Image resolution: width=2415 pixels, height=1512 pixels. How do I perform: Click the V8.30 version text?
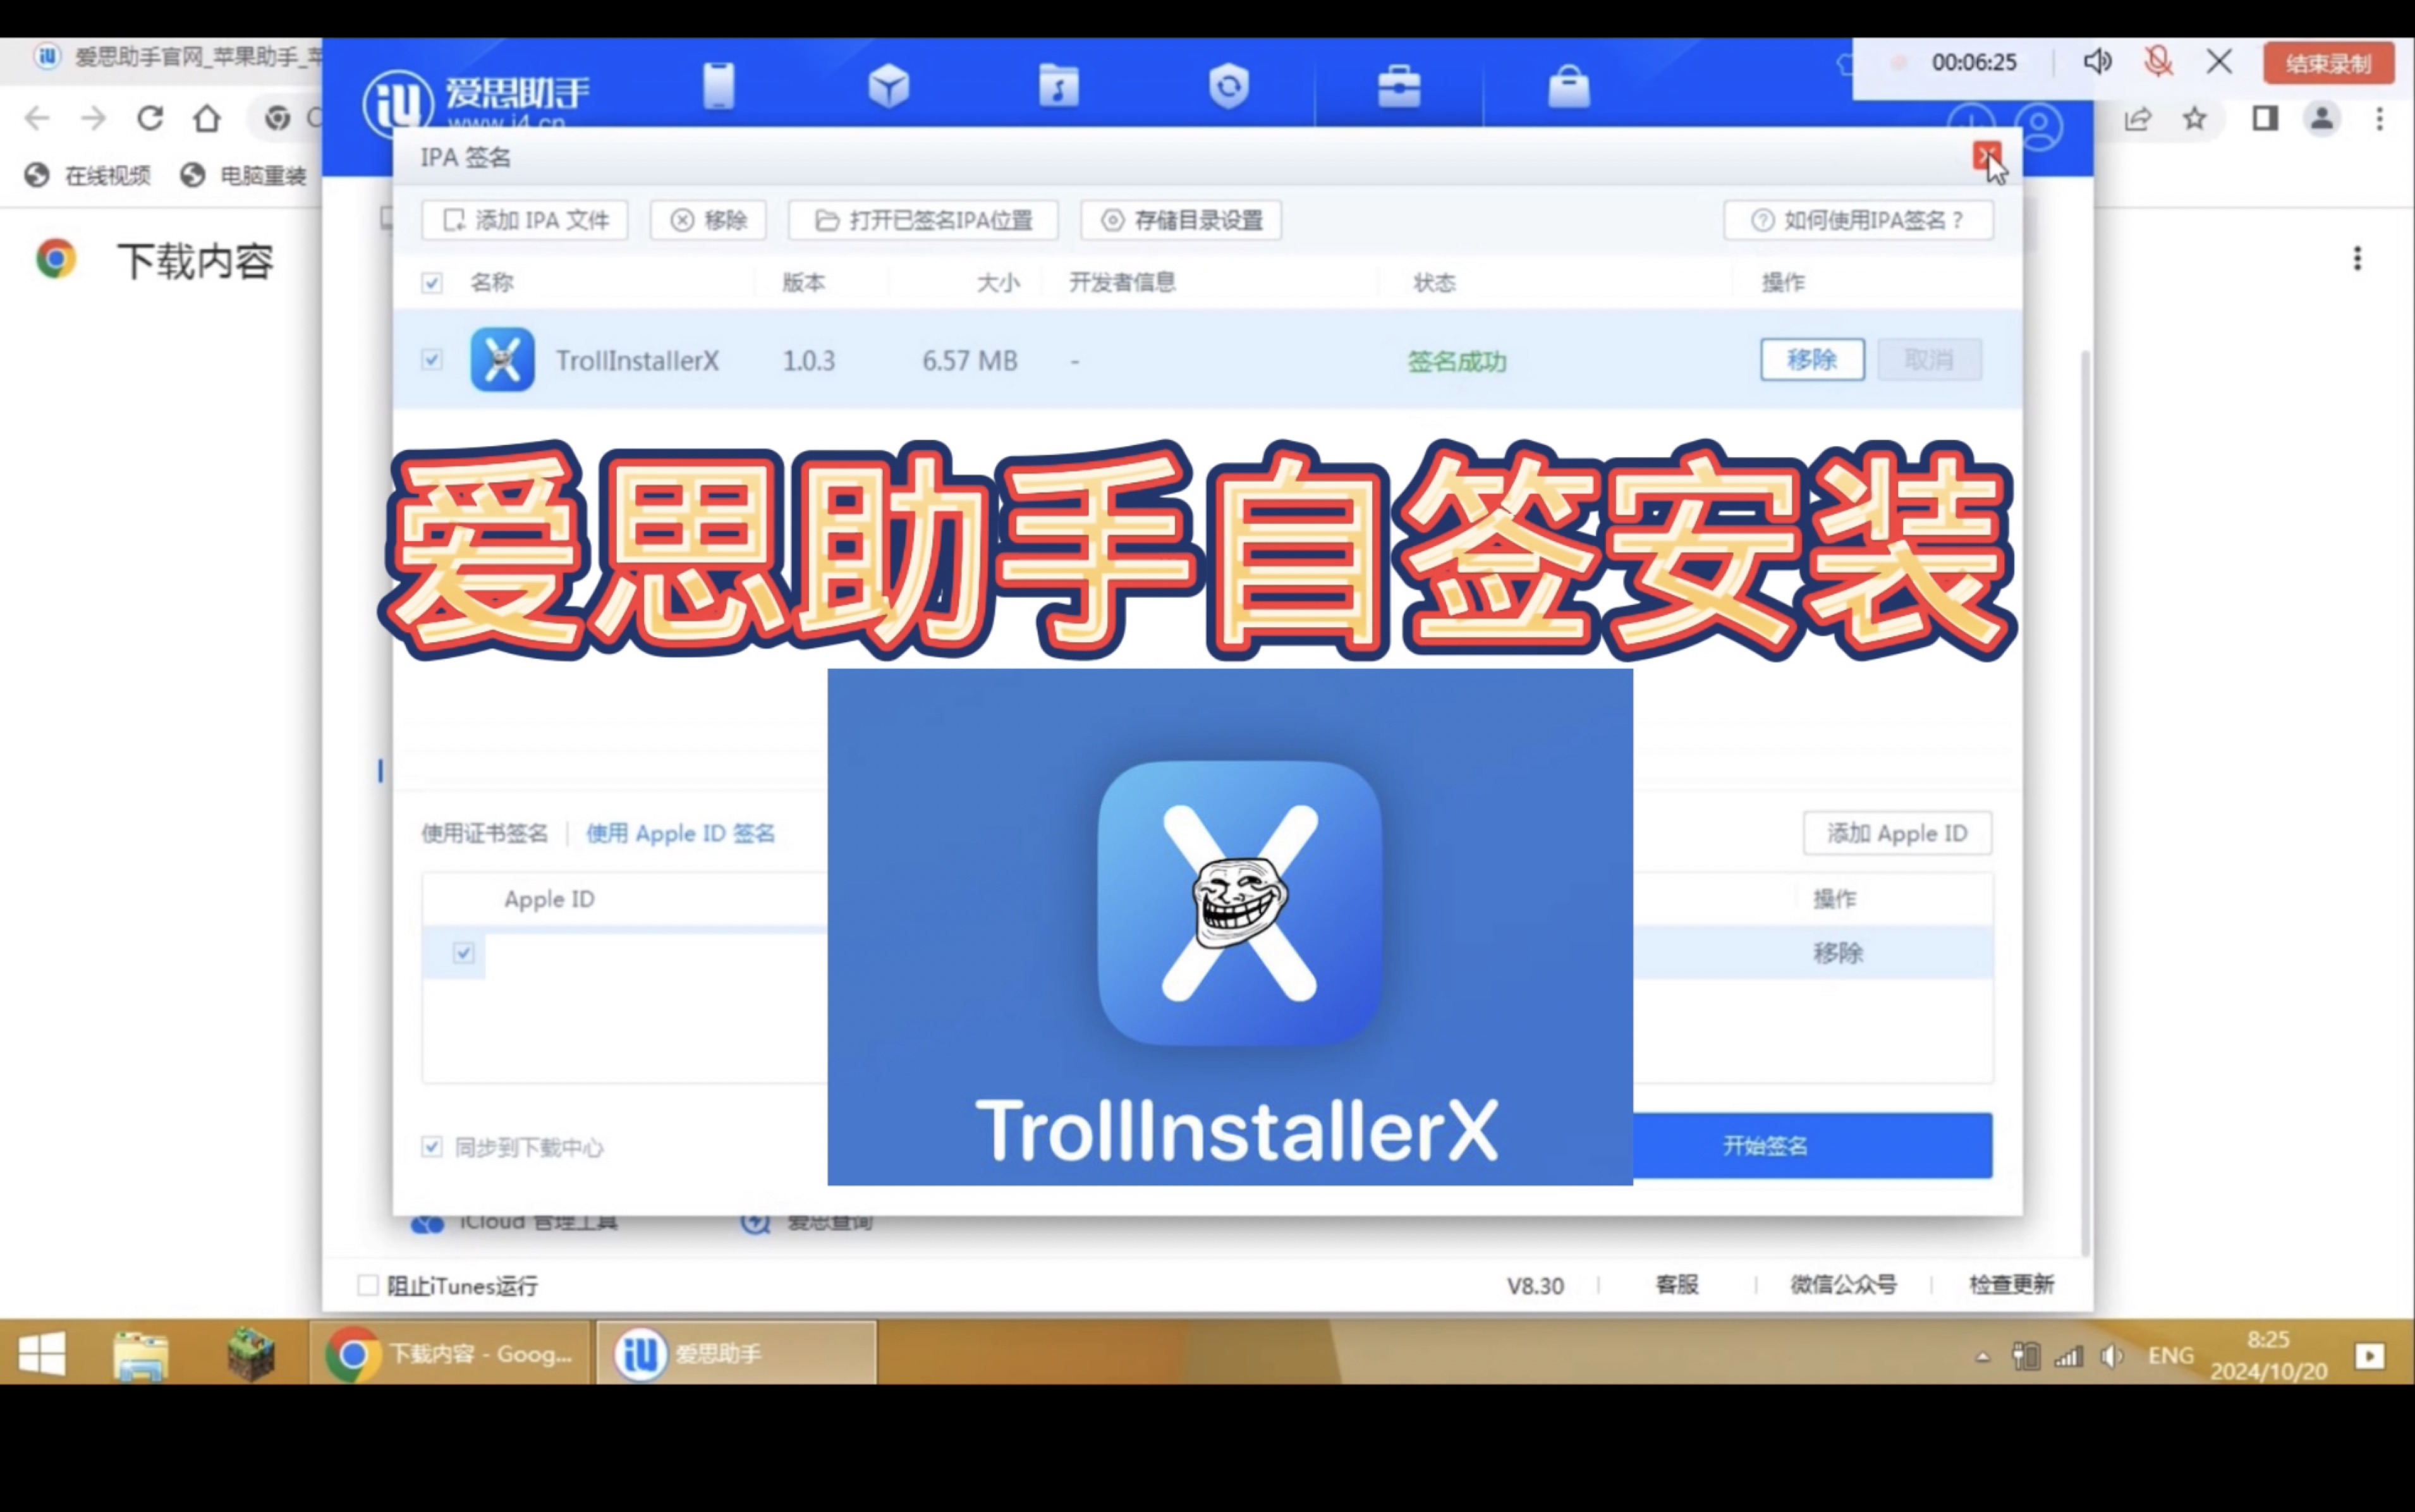(x=1535, y=1286)
